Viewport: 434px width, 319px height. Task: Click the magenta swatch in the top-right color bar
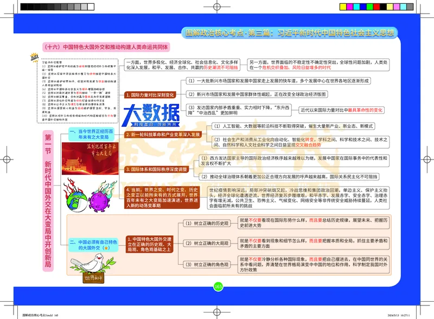(350, 7)
